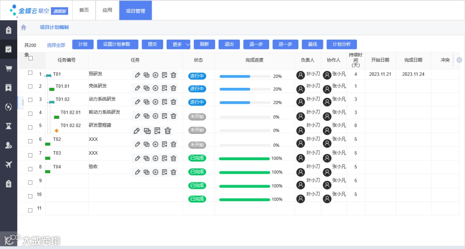465x249 pixels.
Task: Open the user settings sidebar icon
Action: coord(9,145)
